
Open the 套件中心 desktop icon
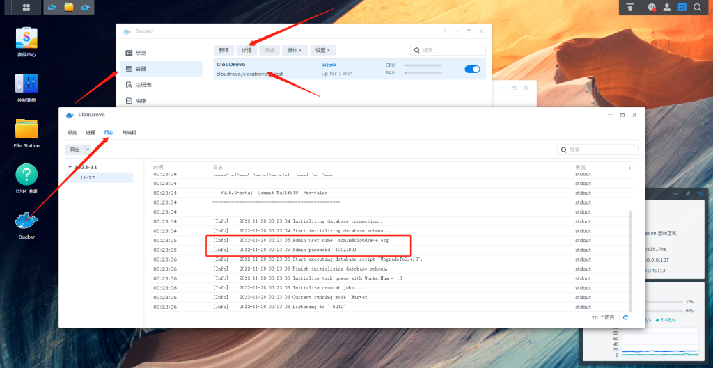(26, 42)
